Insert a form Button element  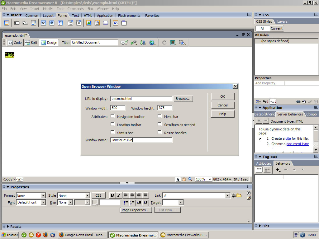[106, 23]
